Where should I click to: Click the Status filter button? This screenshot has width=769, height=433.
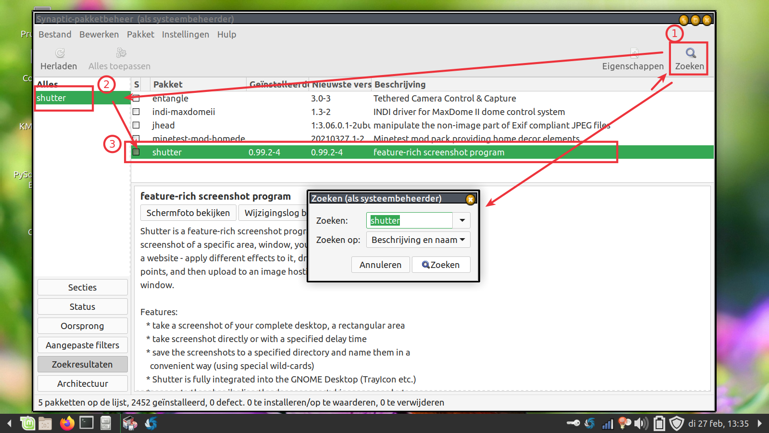pyautogui.click(x=83, y=306)
